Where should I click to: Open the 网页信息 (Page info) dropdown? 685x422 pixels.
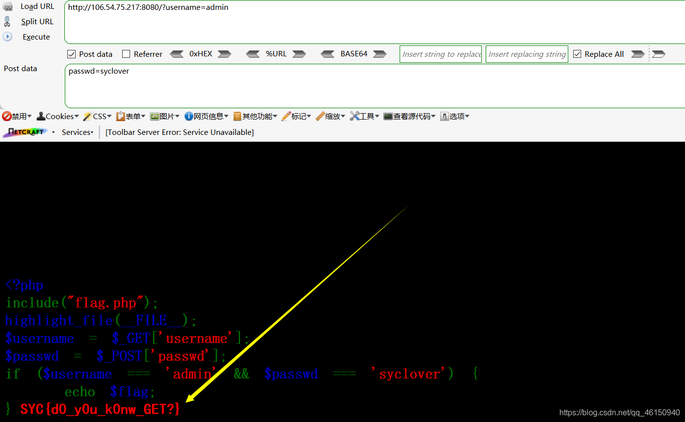click(206, 116)
